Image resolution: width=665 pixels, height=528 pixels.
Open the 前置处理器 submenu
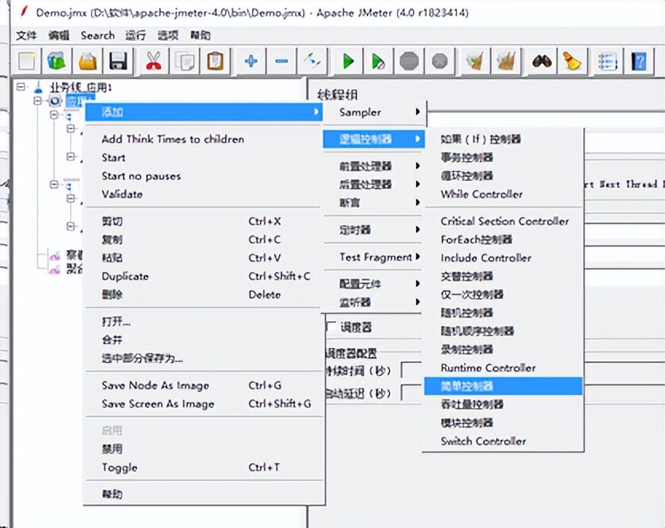(374, 166)
